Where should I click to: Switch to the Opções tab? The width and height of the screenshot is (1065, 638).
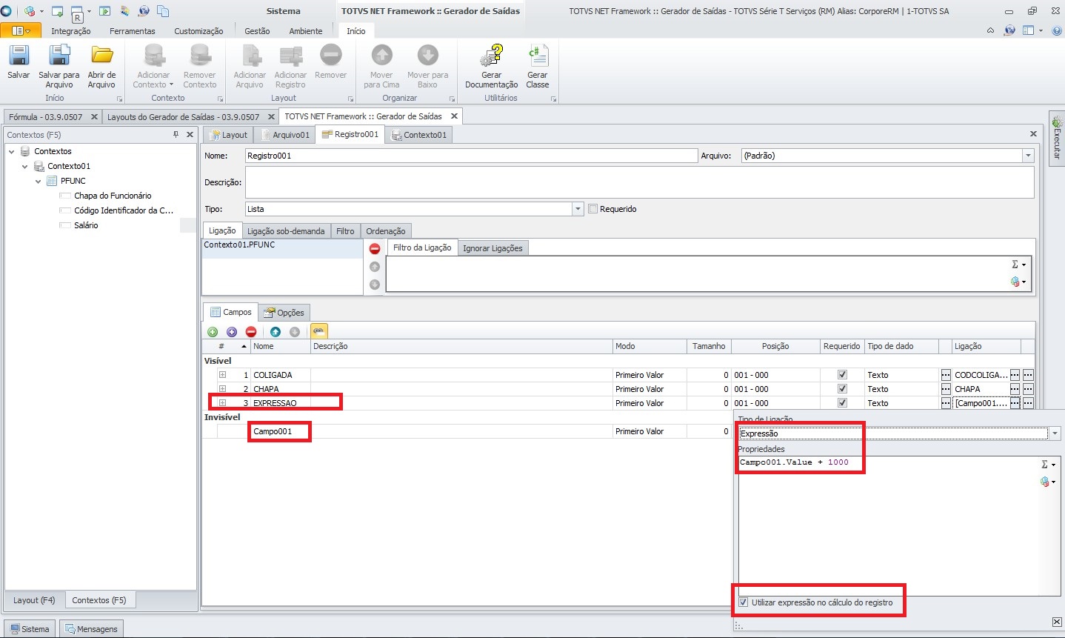click(x=284, y=313)
